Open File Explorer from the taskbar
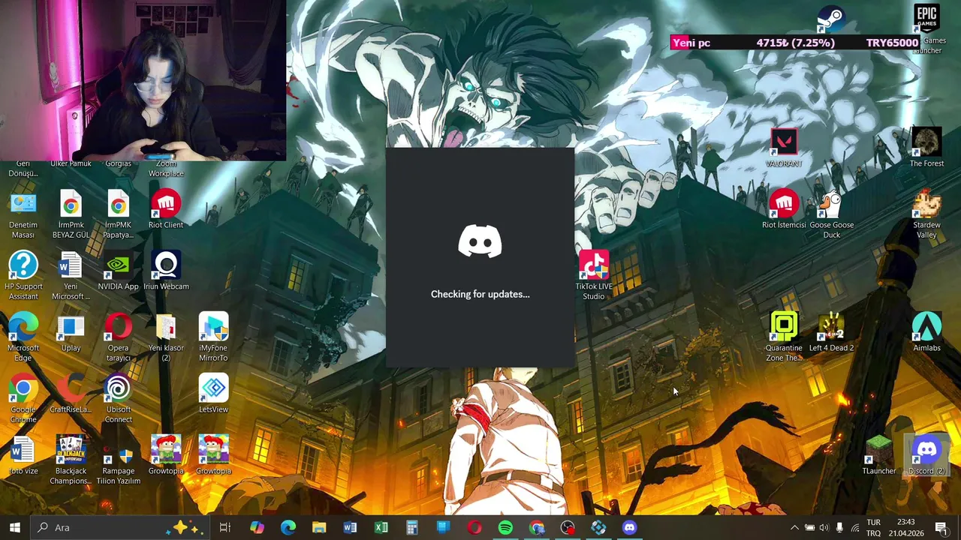 click(319, 527)
